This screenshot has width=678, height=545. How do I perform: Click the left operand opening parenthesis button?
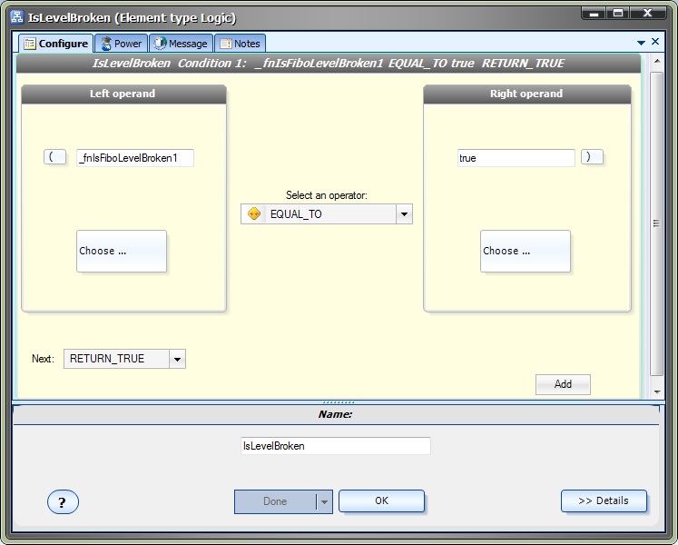click(x=55, y=157)
